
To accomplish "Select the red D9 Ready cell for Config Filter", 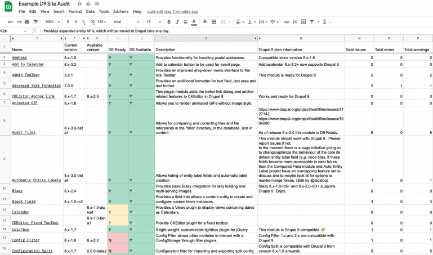I will tap(118, 238).
